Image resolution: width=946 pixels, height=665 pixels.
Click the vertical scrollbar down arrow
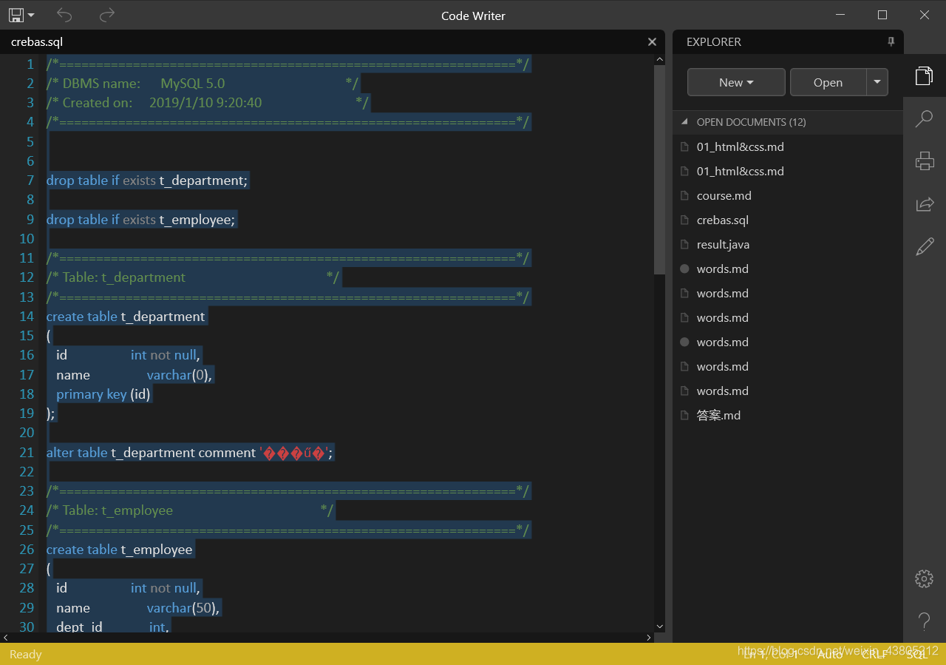click(x=659, y=627)
